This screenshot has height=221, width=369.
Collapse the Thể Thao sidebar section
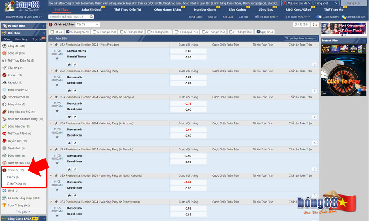click(x=44, y=33)
